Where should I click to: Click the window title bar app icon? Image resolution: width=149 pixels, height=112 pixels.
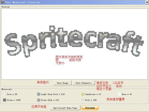pos(2,2)
